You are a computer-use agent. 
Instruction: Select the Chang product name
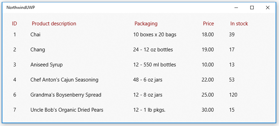click(x=38, y=49)
